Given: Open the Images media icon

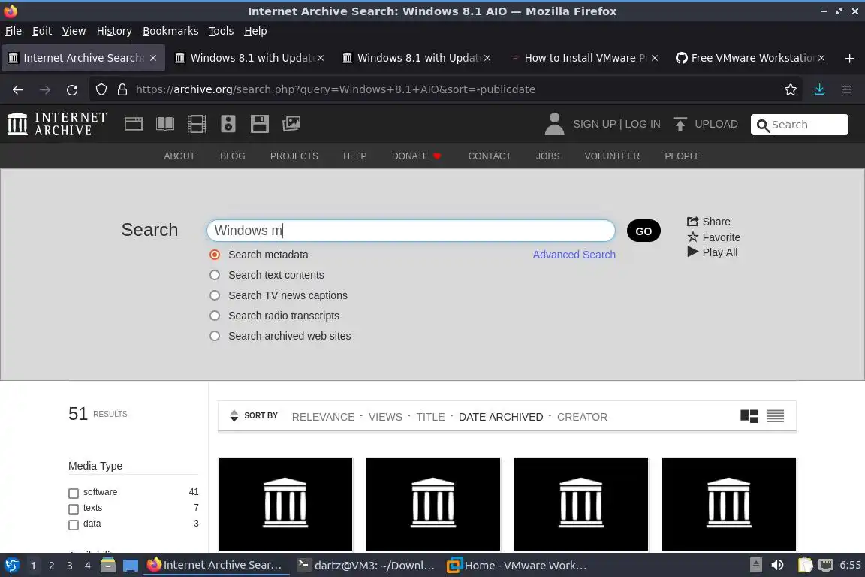Looking at the screenshot, I should coord(291,124).
